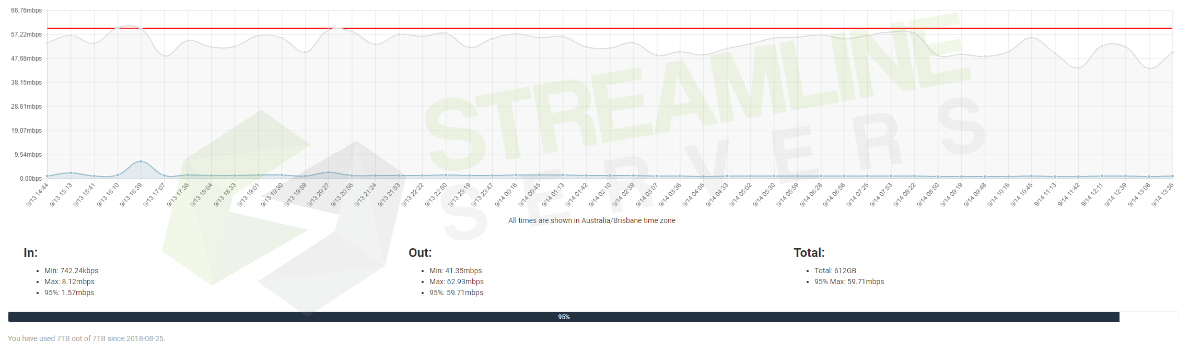Click the 9/14 07:53 time label
1189x351 pixels.
point(881,195)
